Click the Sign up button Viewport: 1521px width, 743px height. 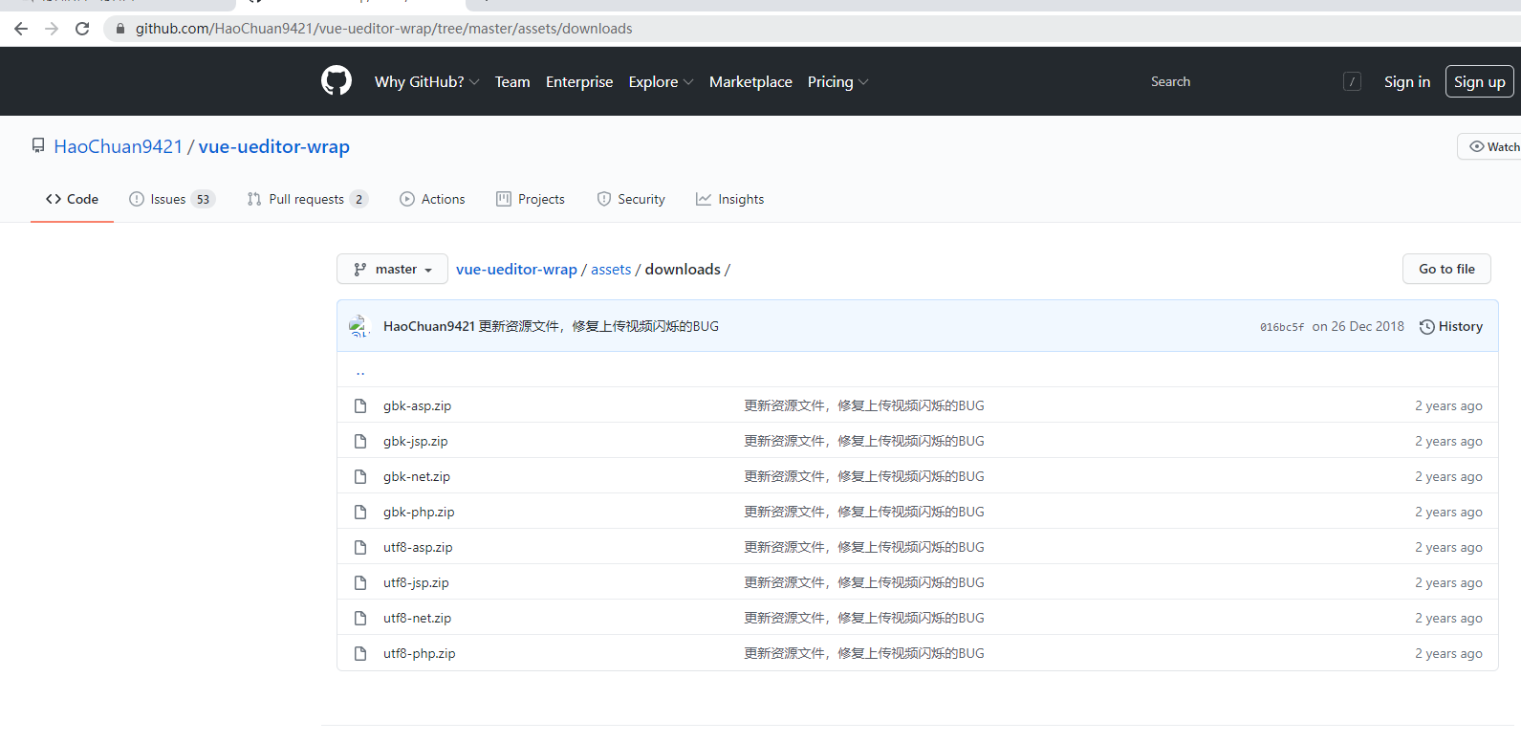pyautogui.click(x=1479, y=82)
